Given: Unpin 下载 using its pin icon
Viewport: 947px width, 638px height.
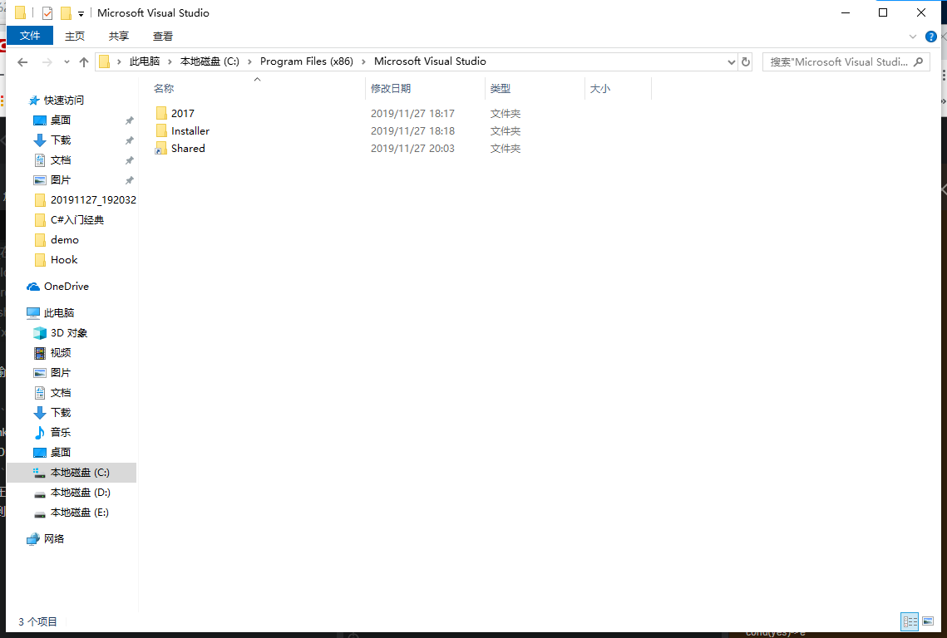Looking at the screenshot, I should 129,140.
